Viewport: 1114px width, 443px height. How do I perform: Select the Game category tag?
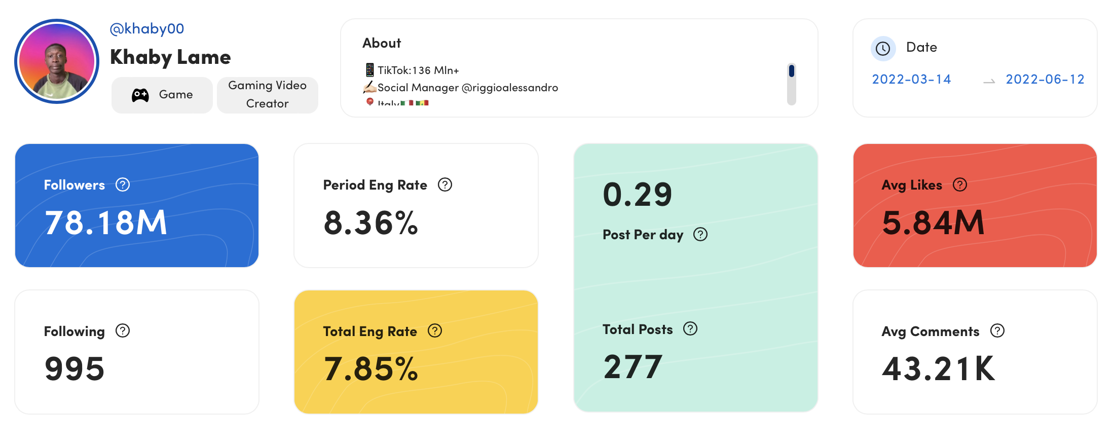[x=162, y=95]
